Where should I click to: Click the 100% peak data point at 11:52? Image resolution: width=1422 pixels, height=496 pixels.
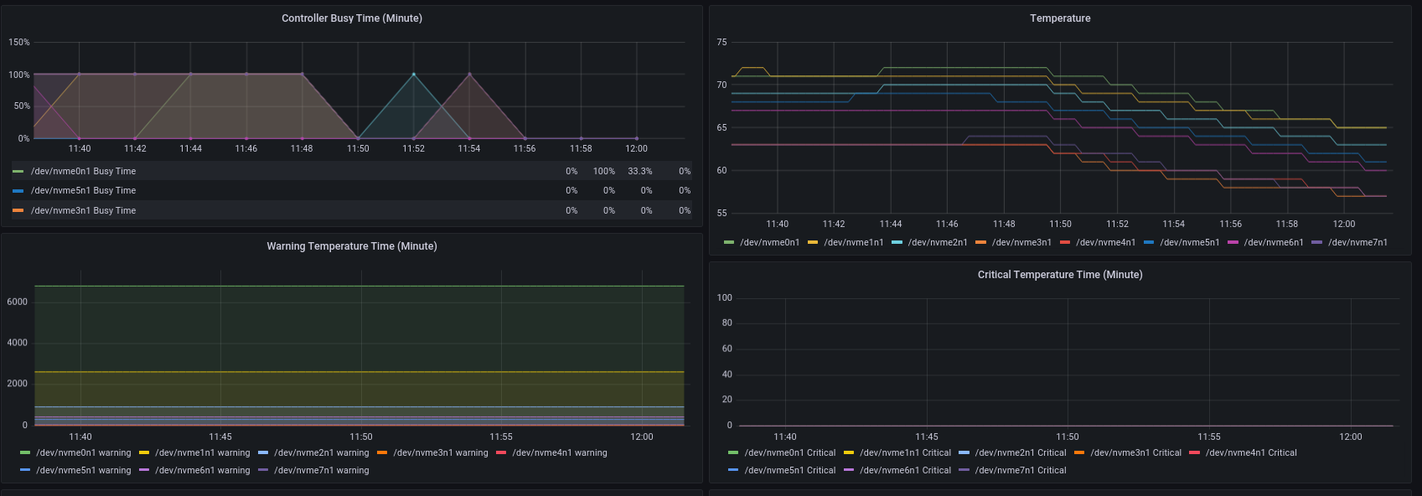[413, 75]
